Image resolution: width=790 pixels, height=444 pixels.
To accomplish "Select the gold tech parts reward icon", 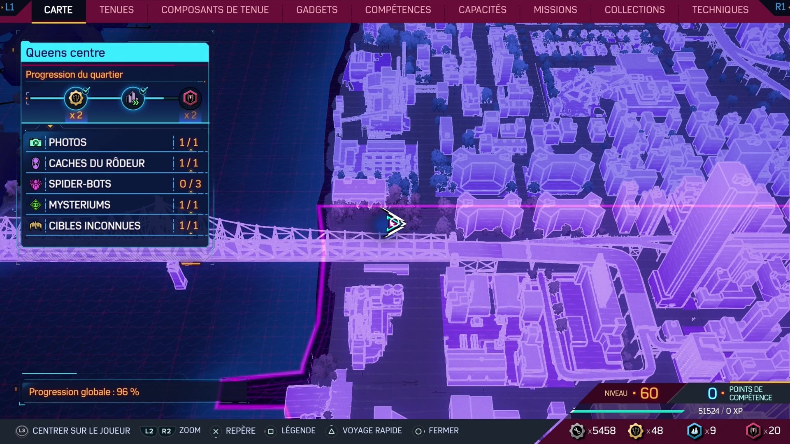I will [76, 98].
